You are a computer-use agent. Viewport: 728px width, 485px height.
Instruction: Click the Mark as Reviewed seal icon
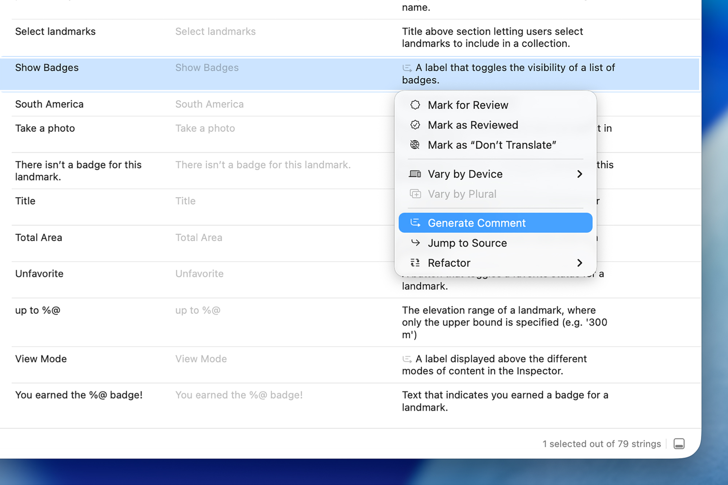click(x=415, y=125)
